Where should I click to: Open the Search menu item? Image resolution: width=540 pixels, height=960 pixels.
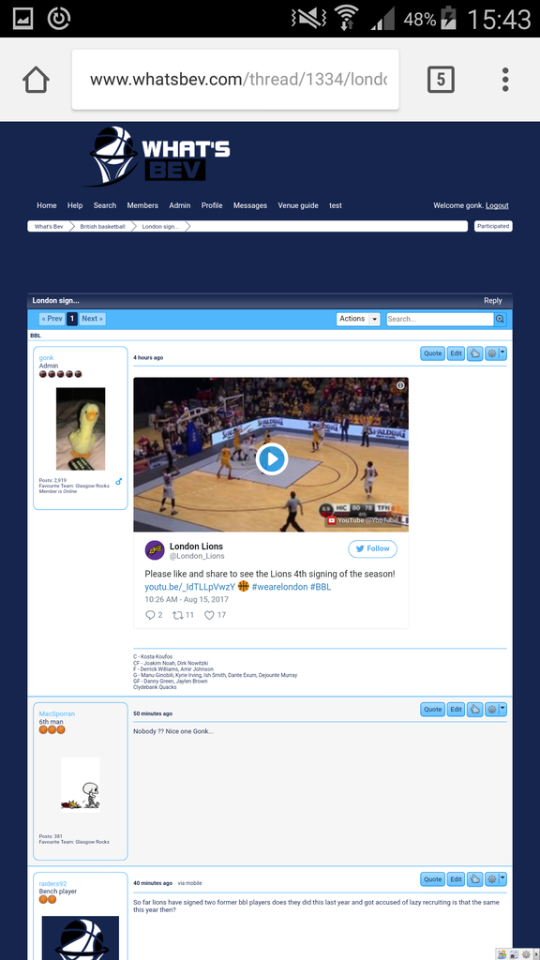[x=105, y=205]
